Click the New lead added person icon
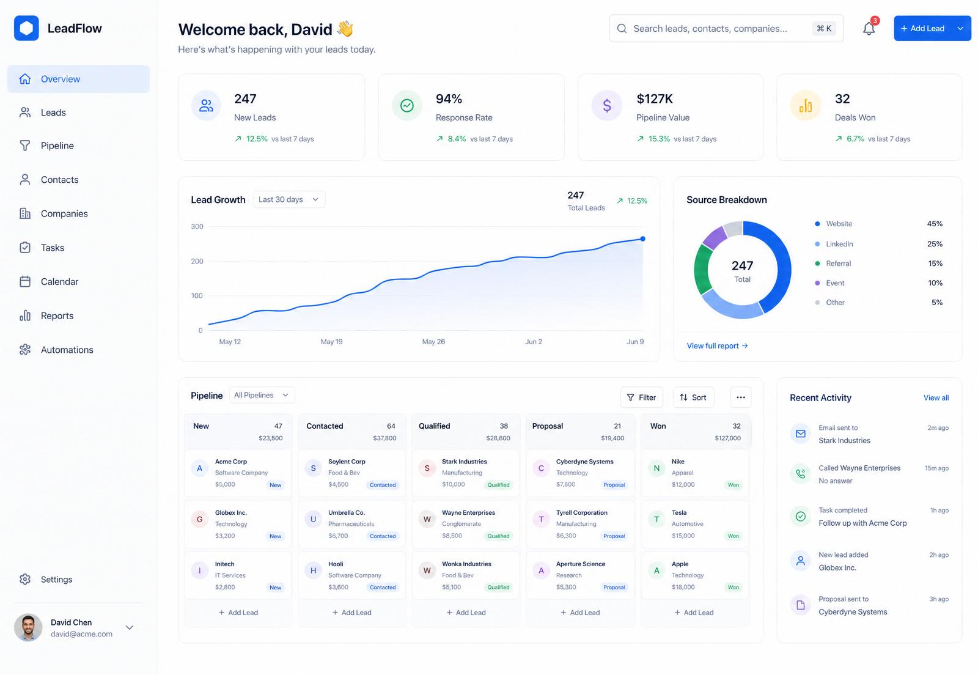Screen dimensions: 978x675 click(x=800, y=561)
